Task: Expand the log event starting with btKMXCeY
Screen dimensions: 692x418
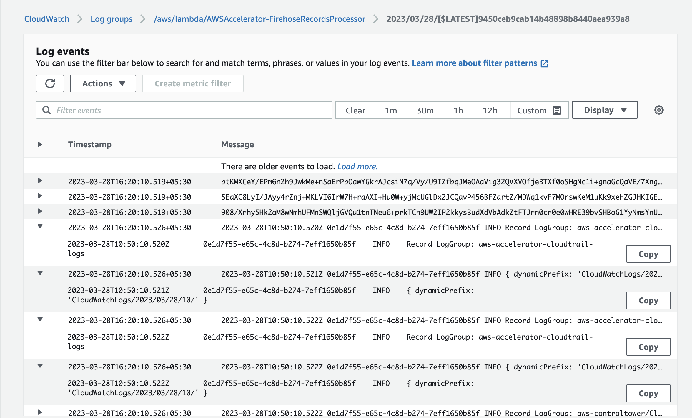Action: coord(40,181)
